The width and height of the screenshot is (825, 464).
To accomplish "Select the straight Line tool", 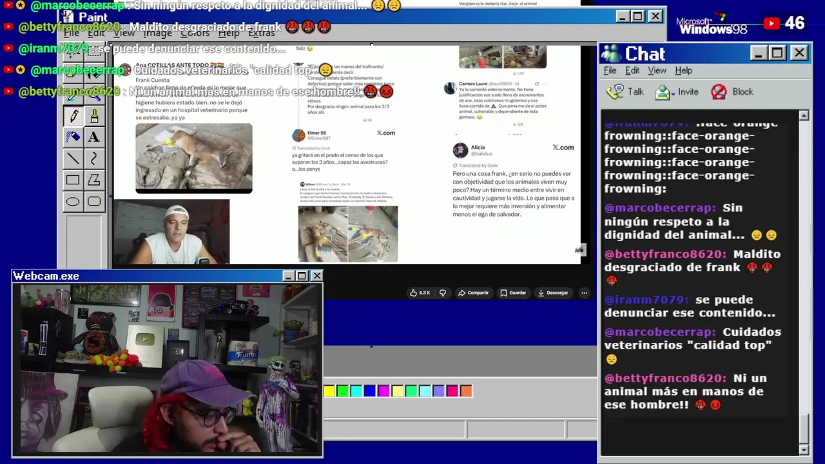I will click(73, 159).
